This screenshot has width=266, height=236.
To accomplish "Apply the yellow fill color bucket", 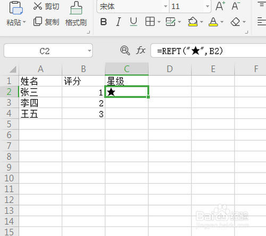I will (193, 22).
